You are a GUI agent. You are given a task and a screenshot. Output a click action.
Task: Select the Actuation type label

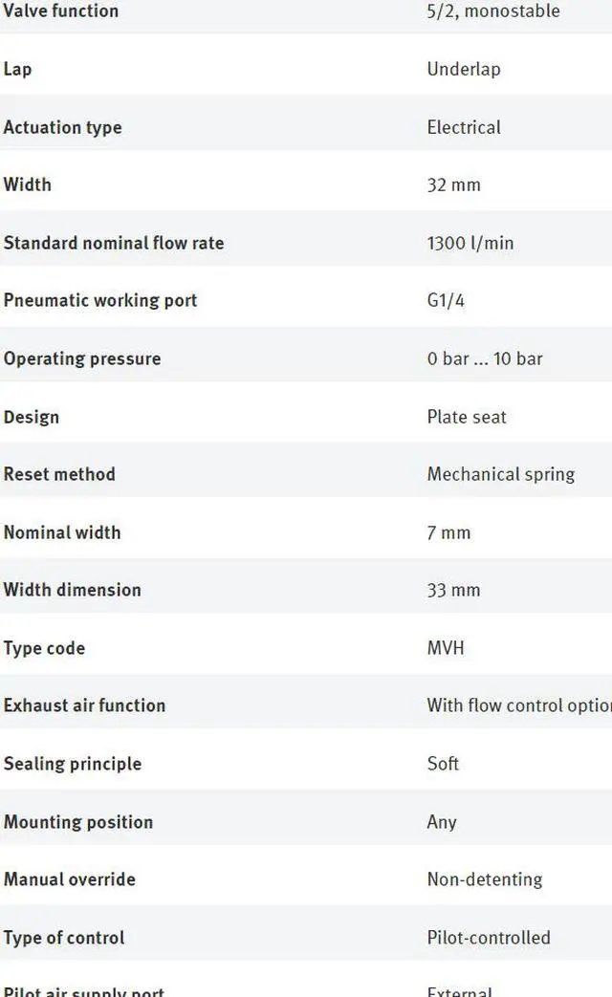coord(62,128)
